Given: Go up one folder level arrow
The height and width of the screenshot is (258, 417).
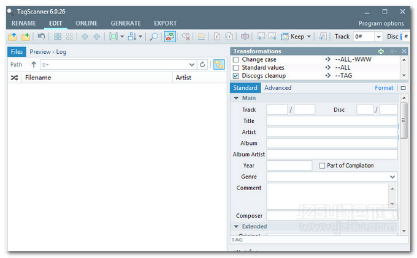Looking at the screenshot, I should 34,64.
